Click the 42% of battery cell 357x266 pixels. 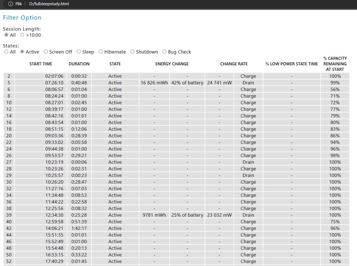(187, 83)
